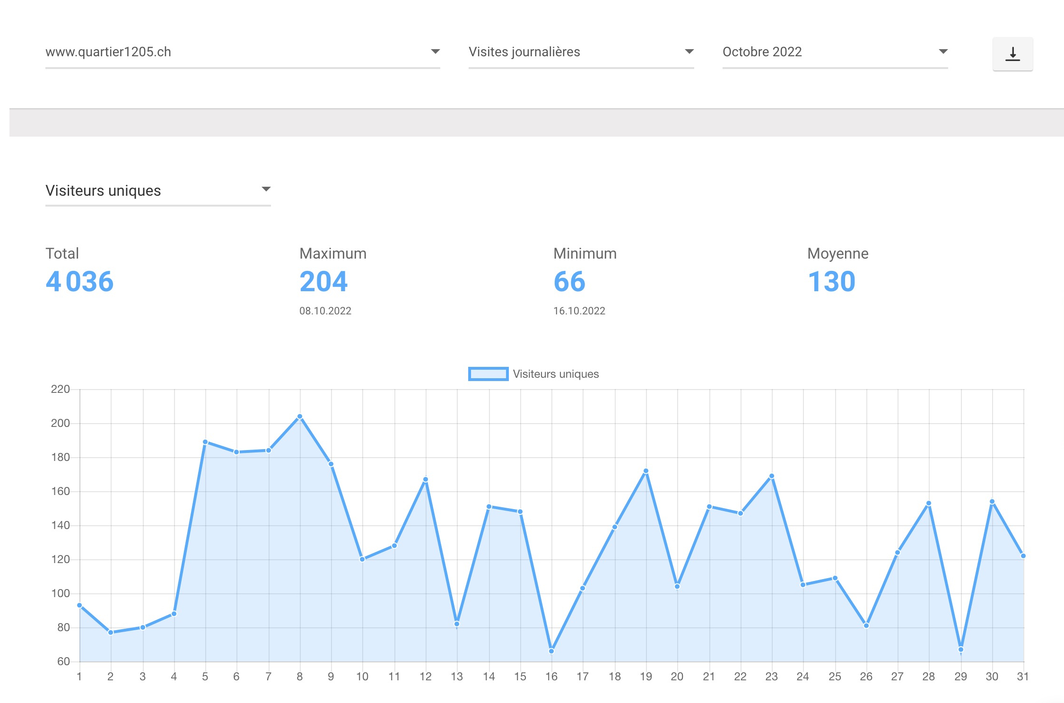Click the chart data point for day 30
The image size is (1064, 703).
pos(992,502)
